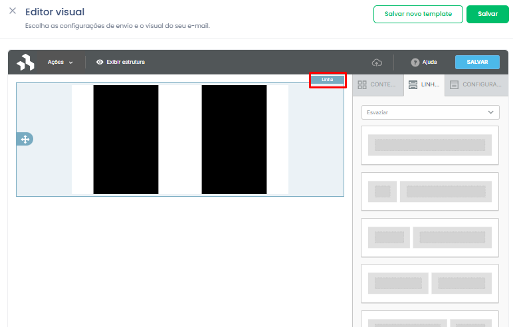Switch to the LINH... tab
The height and width of the screenshot is (327, 513).
[x=425, y=85]
